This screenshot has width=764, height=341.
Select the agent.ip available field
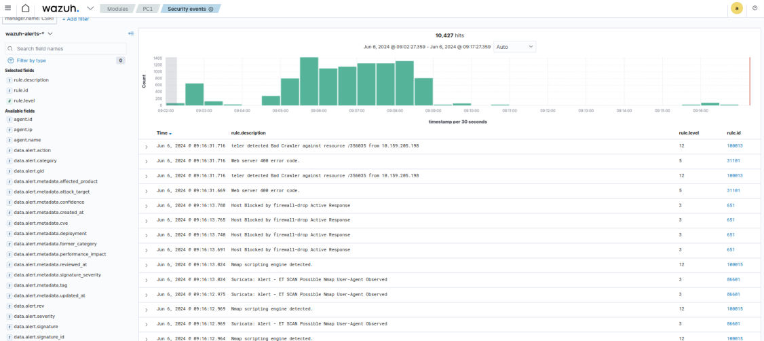tap(23, 130)
